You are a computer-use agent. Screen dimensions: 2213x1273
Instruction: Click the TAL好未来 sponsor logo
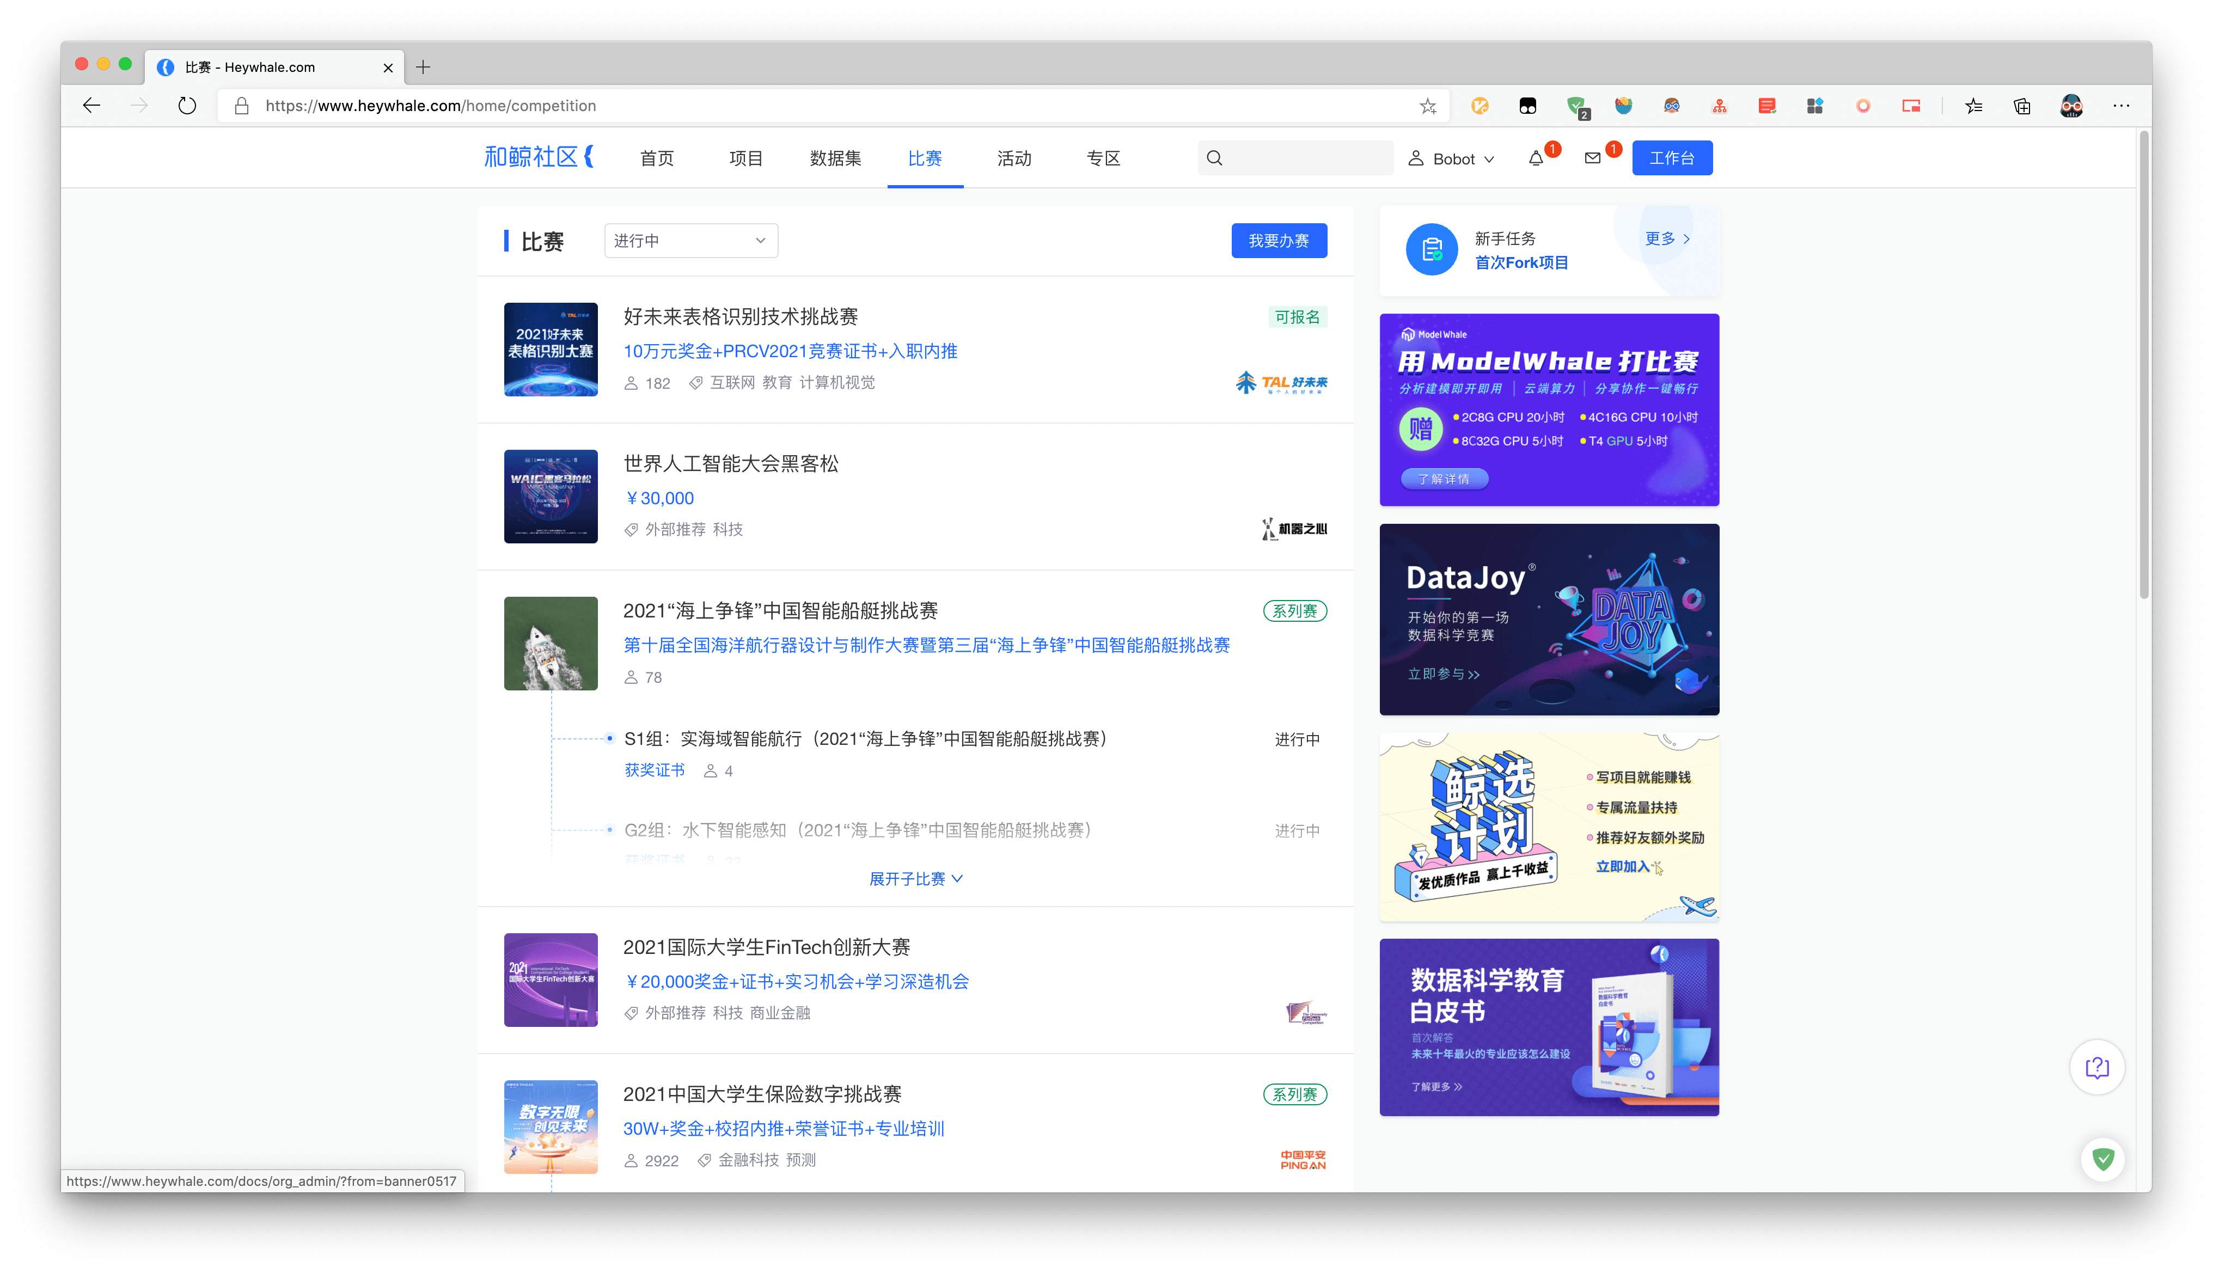pyautogui.click(x=1281, y=383)
